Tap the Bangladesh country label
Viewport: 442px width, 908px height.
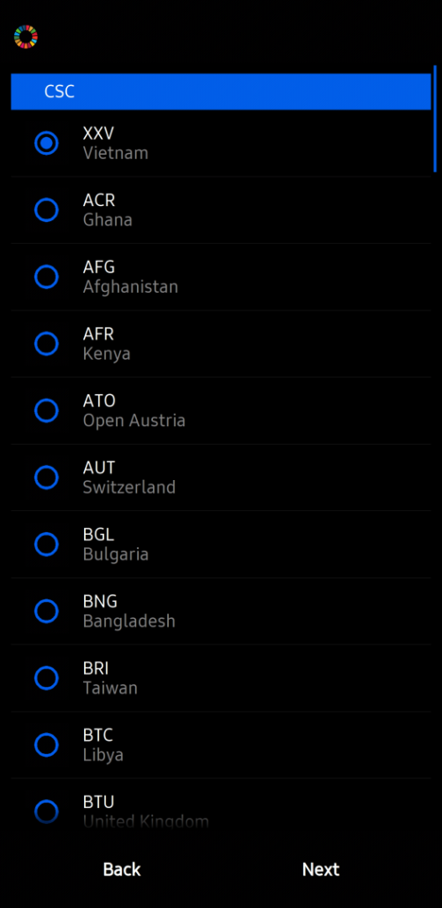point(129,622)
